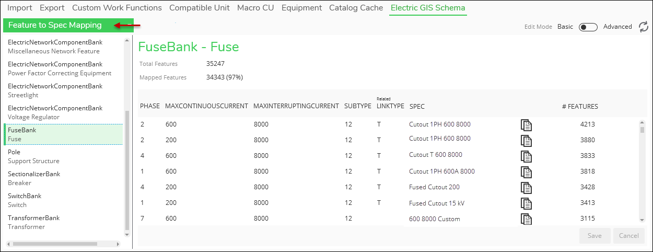
Task: Click copy icon for Cutout 1PH 600A 8000
Action: pyautogui.click(x=526, y=171)
